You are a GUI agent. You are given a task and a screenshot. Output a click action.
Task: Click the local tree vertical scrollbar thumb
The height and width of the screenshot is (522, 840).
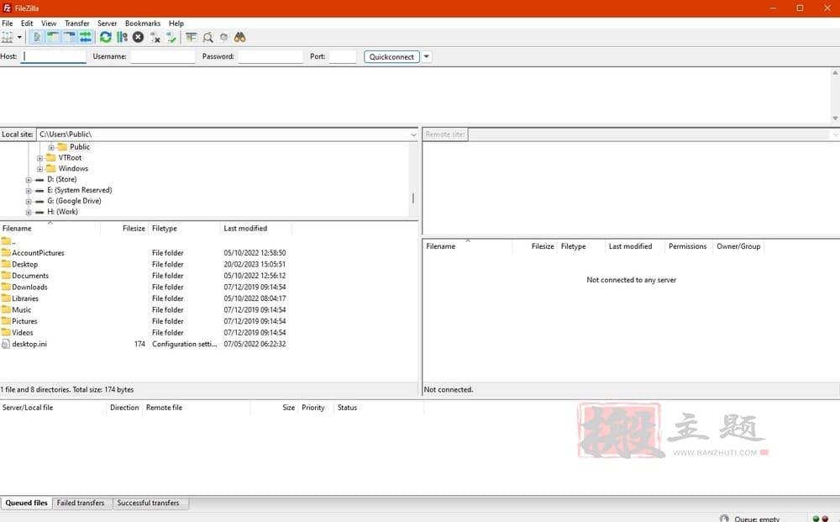click(x=413, y=198)
